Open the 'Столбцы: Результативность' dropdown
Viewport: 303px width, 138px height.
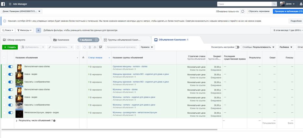258,47
